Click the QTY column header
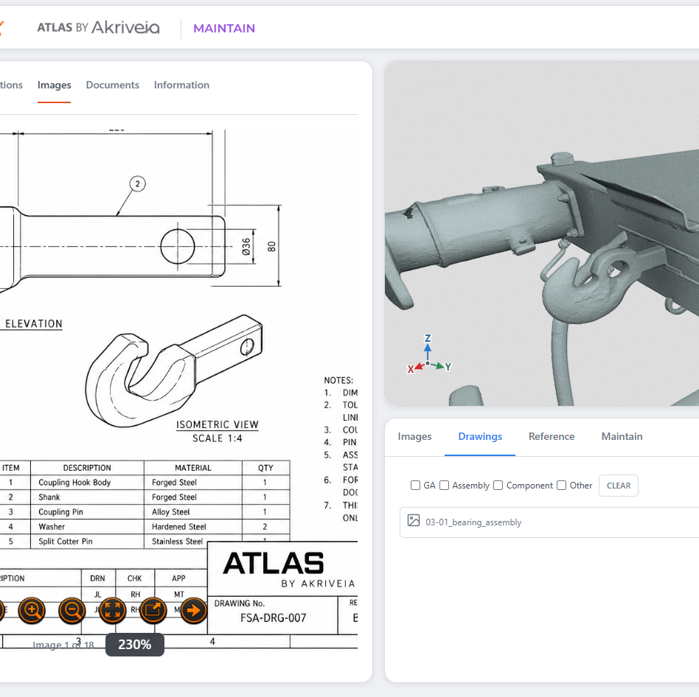 click(265, 468)
